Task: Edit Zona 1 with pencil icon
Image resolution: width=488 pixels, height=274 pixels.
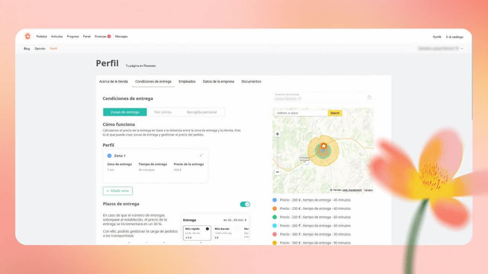Action: point(201,155)
